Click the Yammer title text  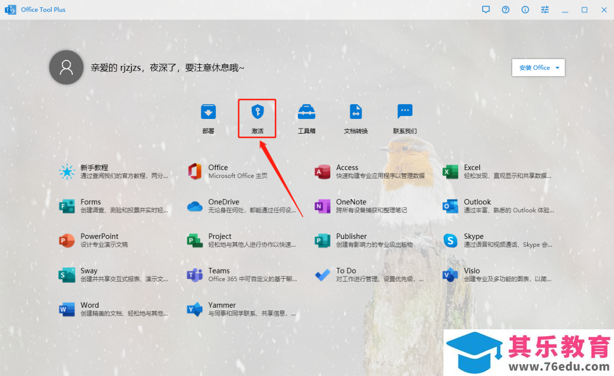[x=222, y=305]
